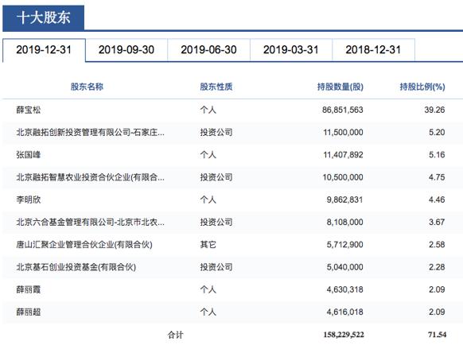Click share count 9,862,831
Image resolution: width=463 pixels, height=349 pixels.
pos(344,200)
